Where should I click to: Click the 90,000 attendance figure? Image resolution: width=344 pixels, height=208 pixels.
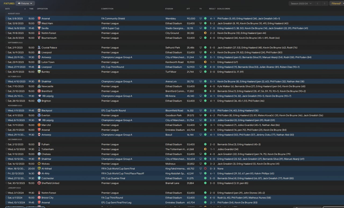pos(191,19)
